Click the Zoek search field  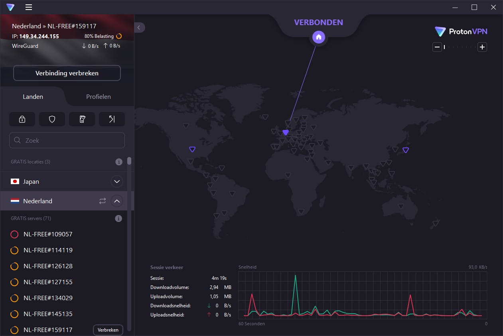(67, 140)
